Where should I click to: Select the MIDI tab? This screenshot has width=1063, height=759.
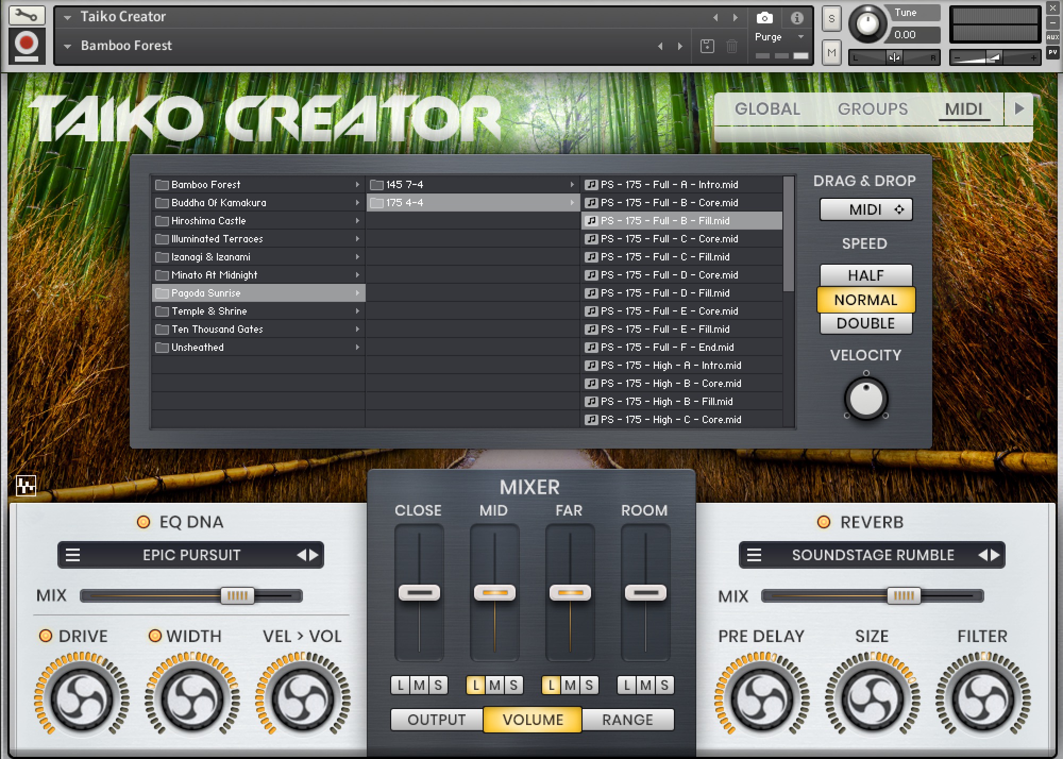(964, 109)
